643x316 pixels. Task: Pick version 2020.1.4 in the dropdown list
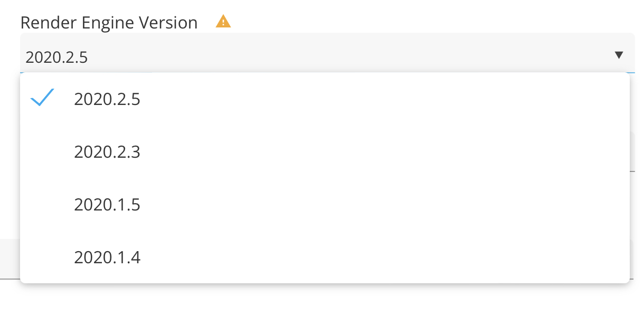(107, 257)
